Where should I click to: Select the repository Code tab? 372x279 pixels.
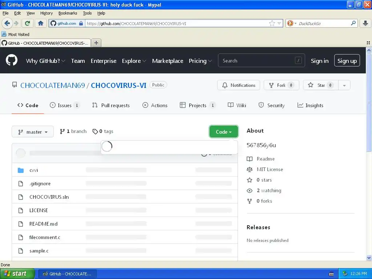coord(28,105)
